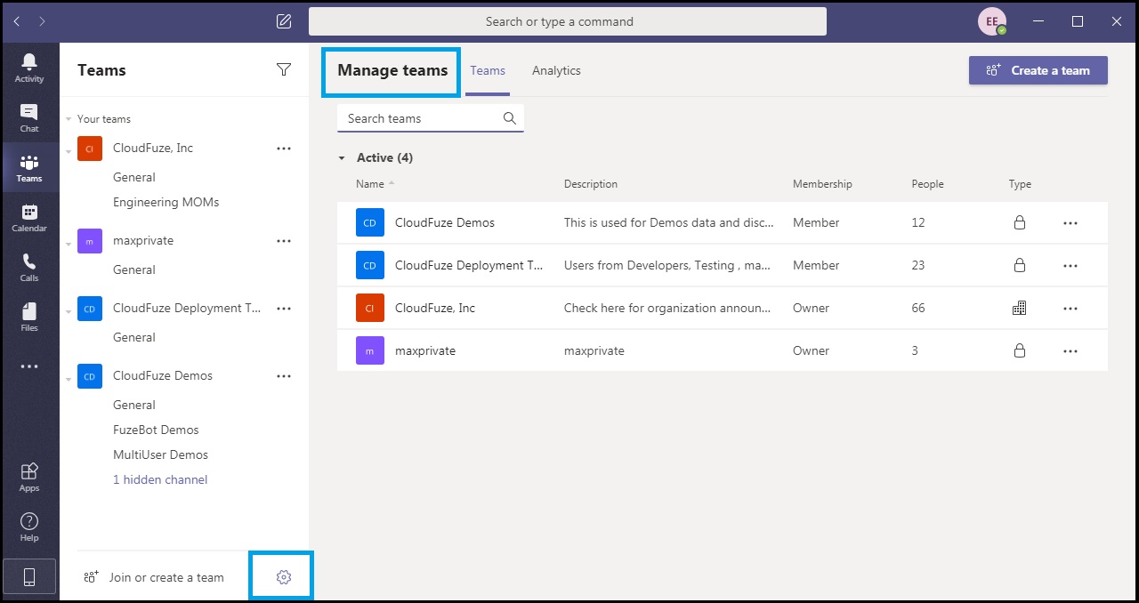Open the EE profile avatar

coord(992,21)
